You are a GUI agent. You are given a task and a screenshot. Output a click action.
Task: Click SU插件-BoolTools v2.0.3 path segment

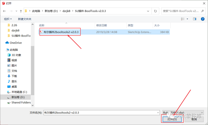click(x=90, y=11)
